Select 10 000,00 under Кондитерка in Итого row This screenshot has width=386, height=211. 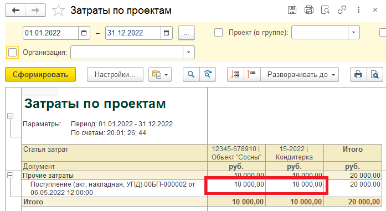coord(306,202)
